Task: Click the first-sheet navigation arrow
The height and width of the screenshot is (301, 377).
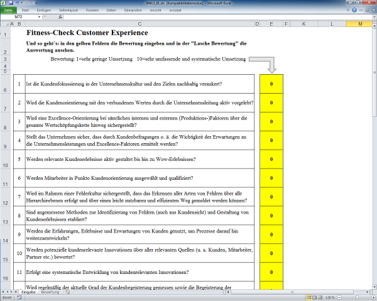Action: tap(3, 292)
